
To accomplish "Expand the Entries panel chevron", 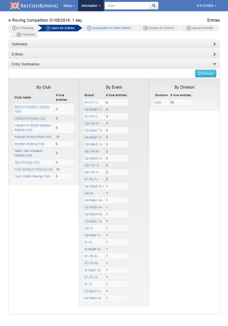I will 215,54.
